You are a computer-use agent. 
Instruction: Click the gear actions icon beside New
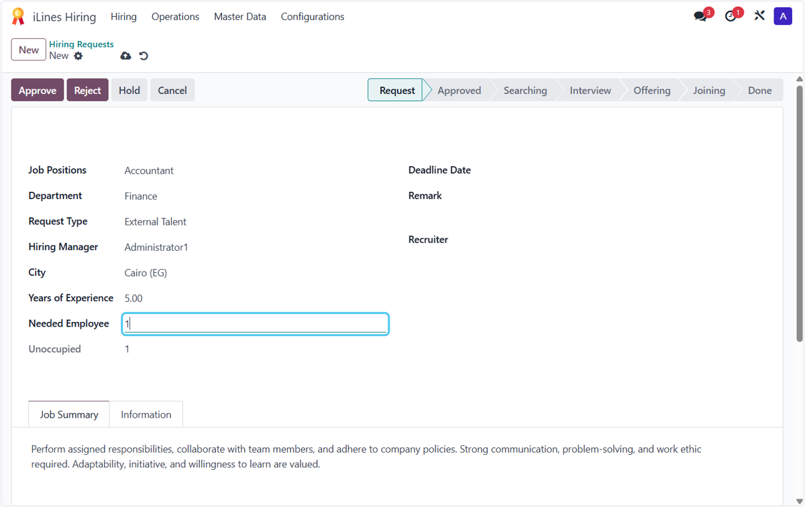click(x=78, y=56)
